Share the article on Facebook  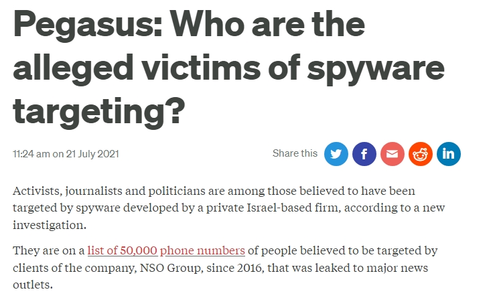click(364, 154)
